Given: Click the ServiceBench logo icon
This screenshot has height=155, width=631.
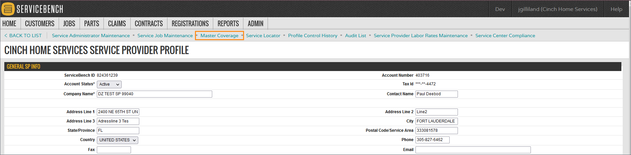Looking at the screenshot, I should (8, 9).
